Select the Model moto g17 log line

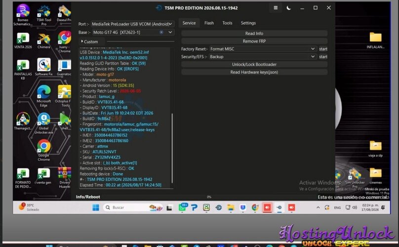[x=97, y=75]
